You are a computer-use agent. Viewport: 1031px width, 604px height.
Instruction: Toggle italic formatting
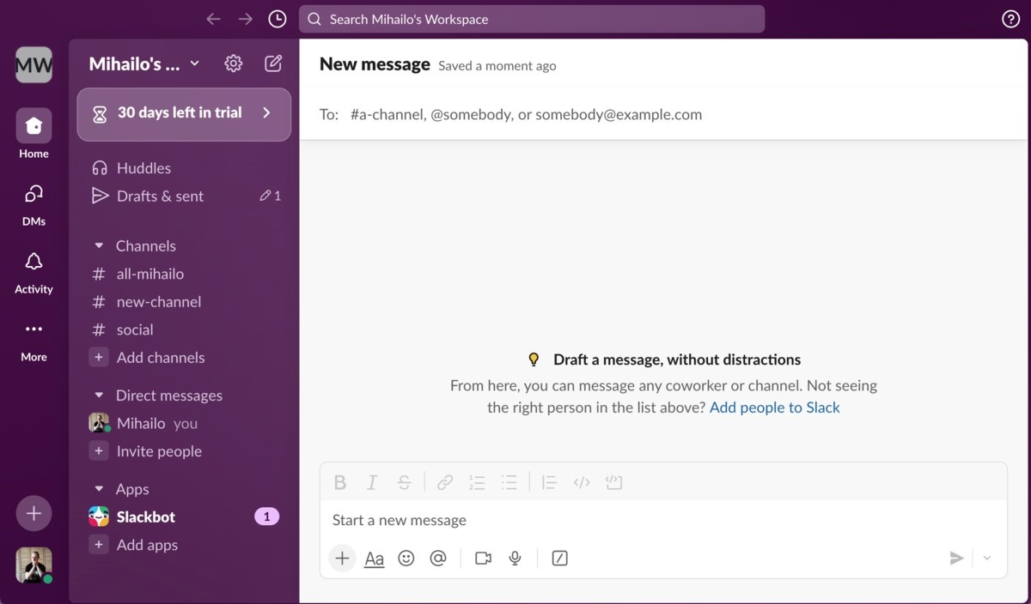coord(372,483)
